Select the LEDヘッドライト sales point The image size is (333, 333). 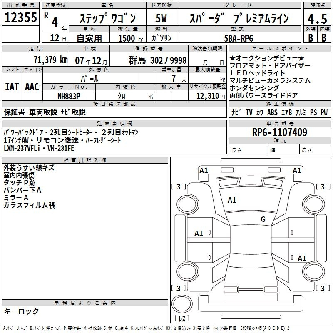coord(257,73)
